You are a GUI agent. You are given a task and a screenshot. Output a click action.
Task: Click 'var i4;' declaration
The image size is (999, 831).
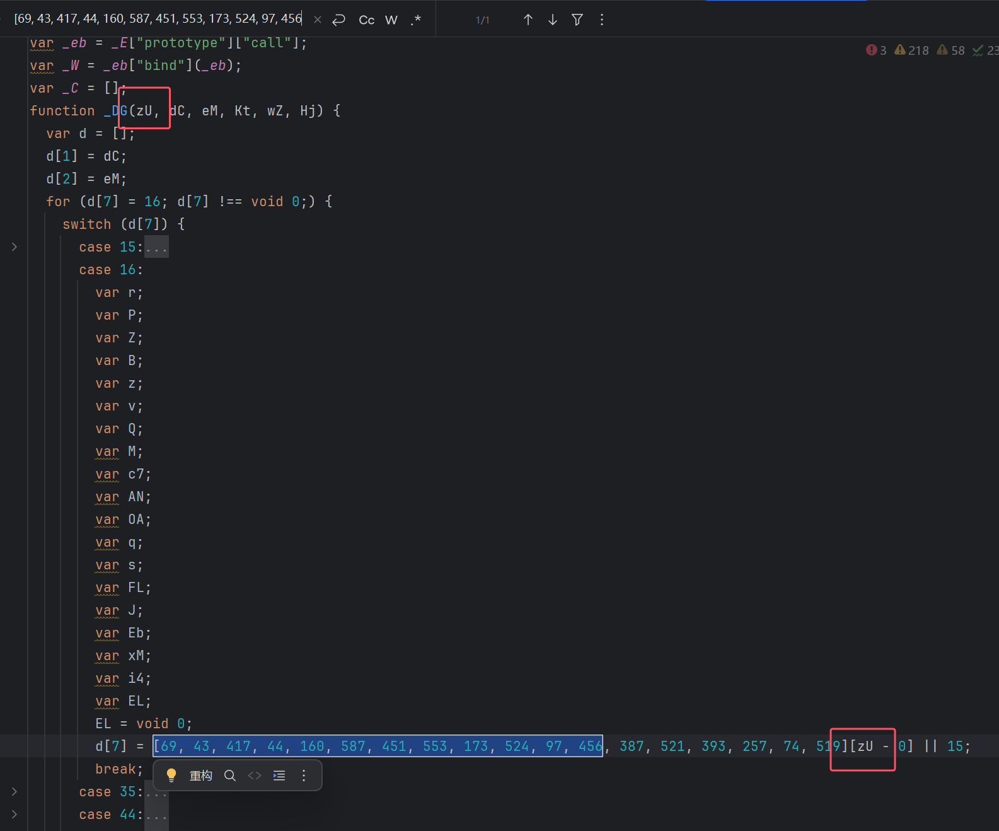pos(124,678)
